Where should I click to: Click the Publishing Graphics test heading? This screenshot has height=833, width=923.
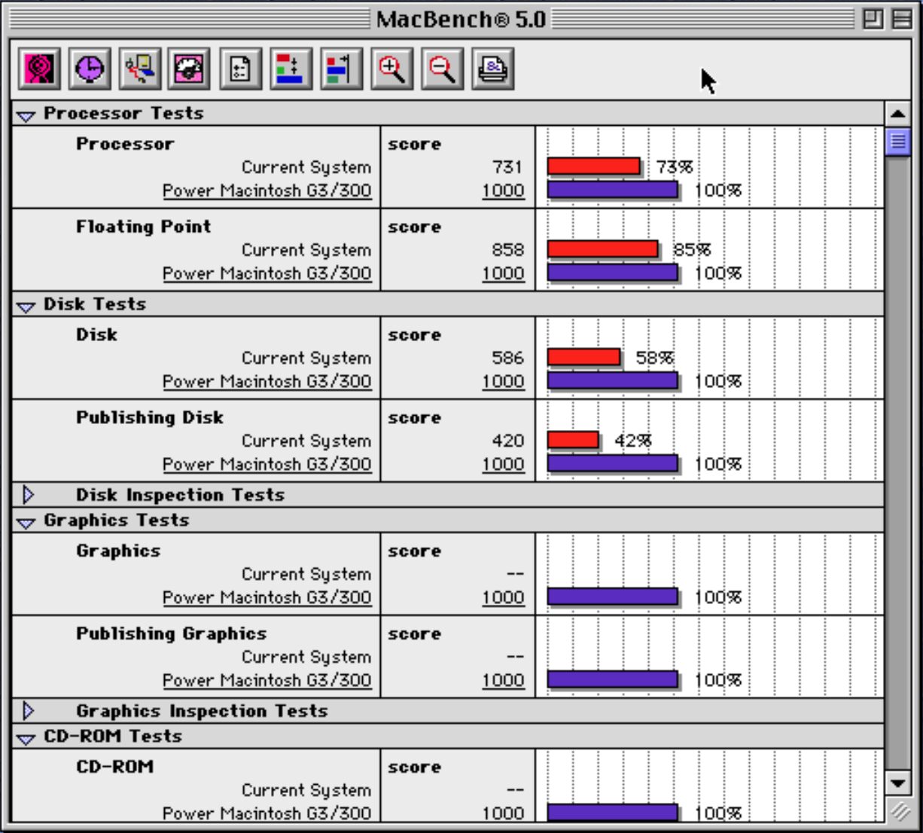pyautogui.click(x=172, y=634)
